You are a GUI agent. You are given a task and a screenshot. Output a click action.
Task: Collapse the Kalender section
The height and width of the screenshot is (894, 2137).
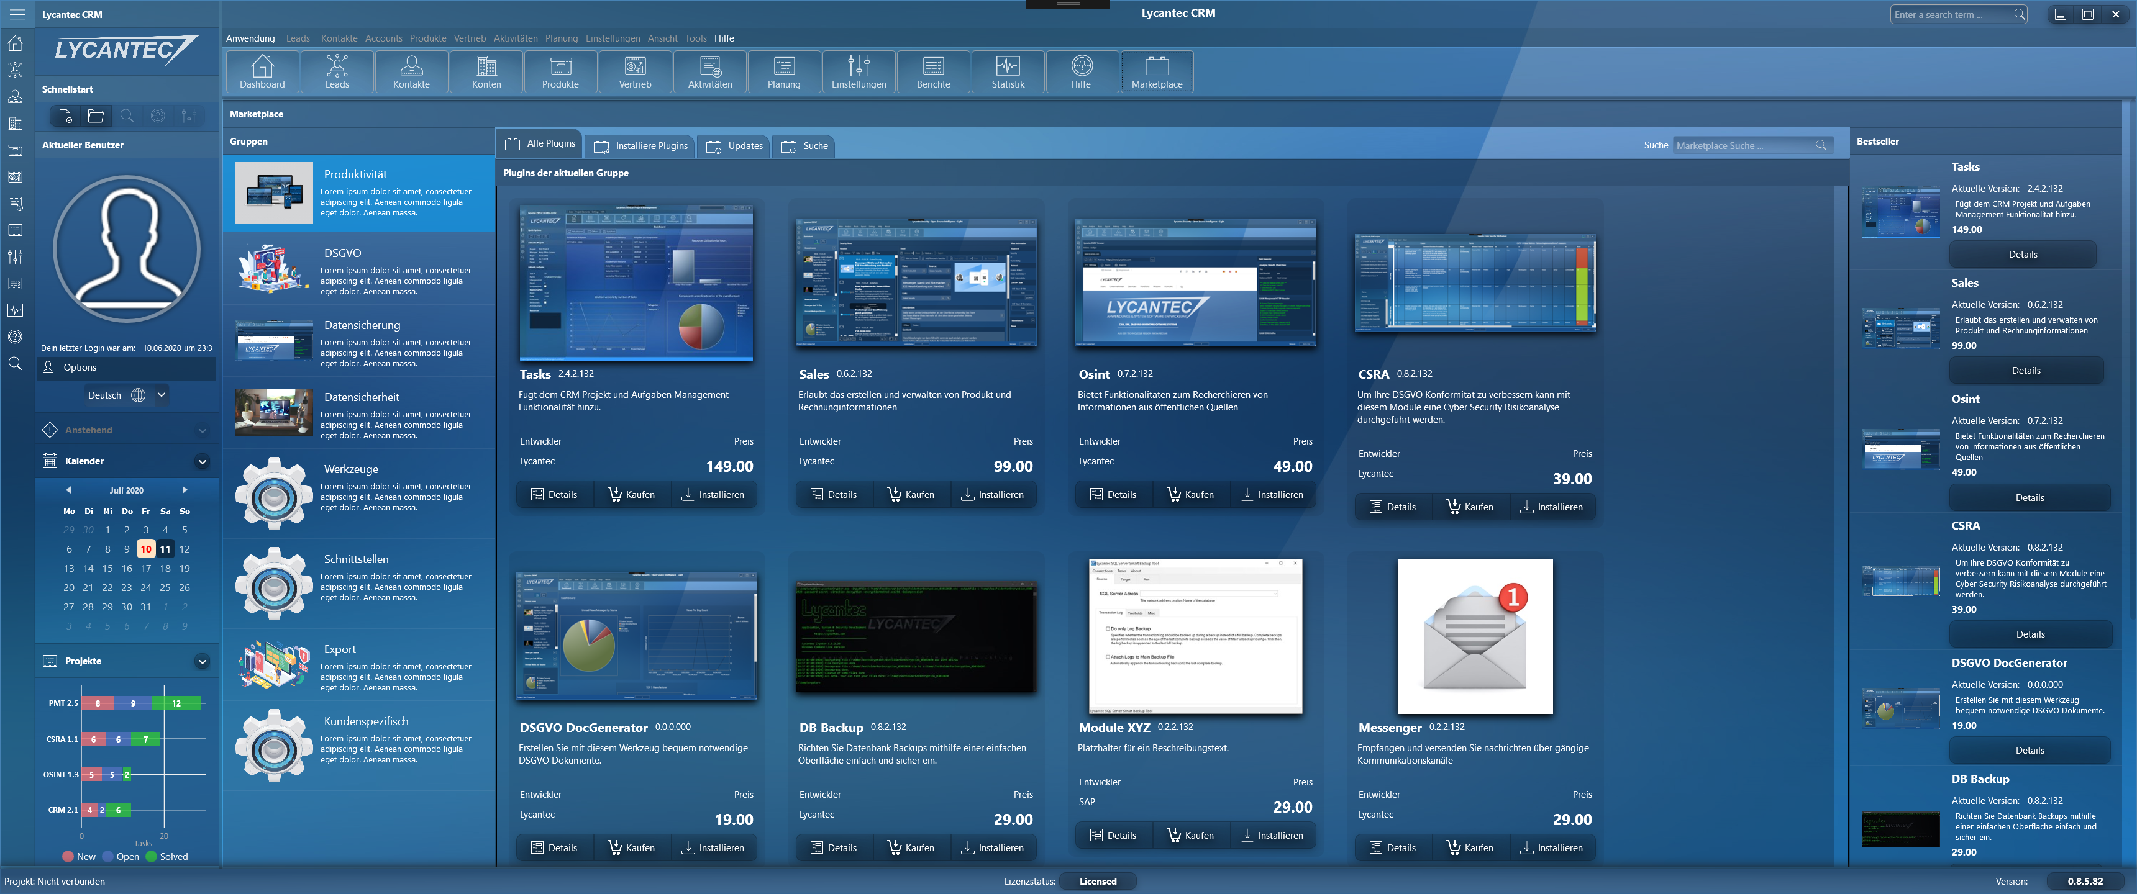203,461
